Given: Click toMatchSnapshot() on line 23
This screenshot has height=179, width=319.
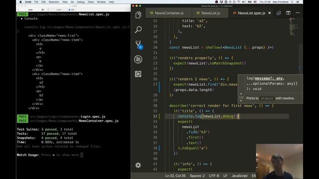Looking at the screenshot, I should [x=228, y=63].
